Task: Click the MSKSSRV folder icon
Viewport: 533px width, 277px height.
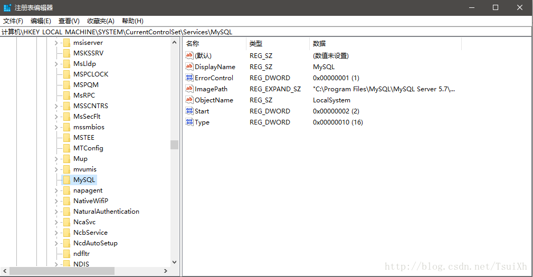Action: coord(66,53)
